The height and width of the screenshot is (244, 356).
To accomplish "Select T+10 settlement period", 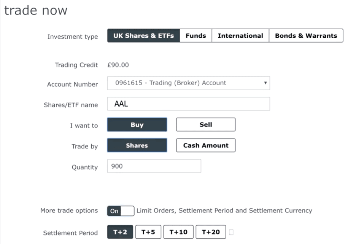I will 178,232.
